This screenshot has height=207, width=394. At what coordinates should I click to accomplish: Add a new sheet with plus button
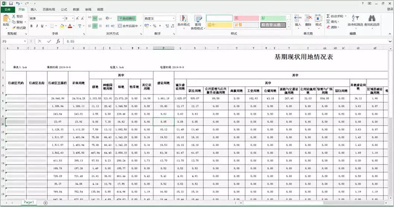pos(45,203)
